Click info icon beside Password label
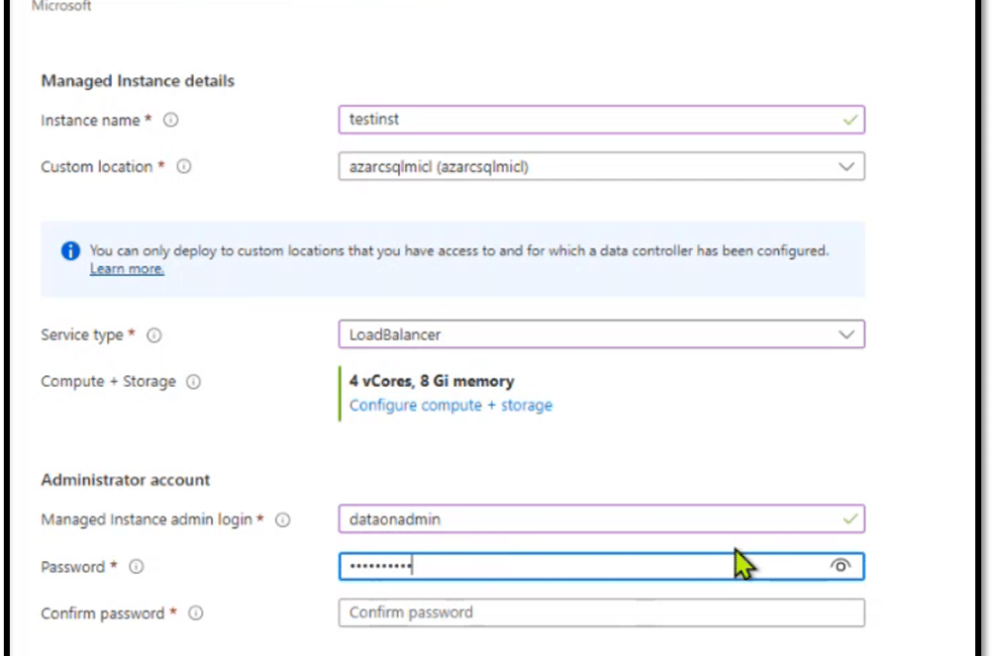994x656 pixels. [x=137, y=567]
